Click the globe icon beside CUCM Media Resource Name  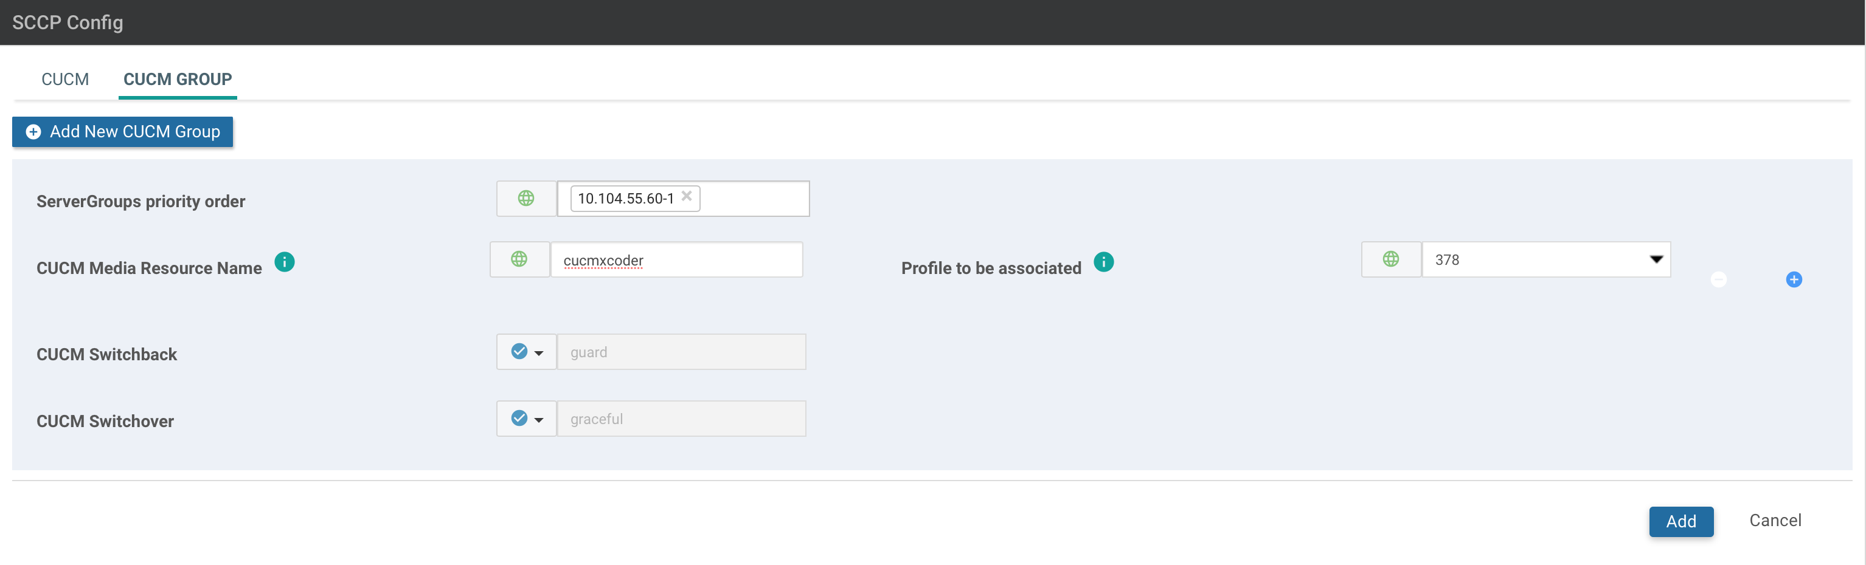pos(519,259)
